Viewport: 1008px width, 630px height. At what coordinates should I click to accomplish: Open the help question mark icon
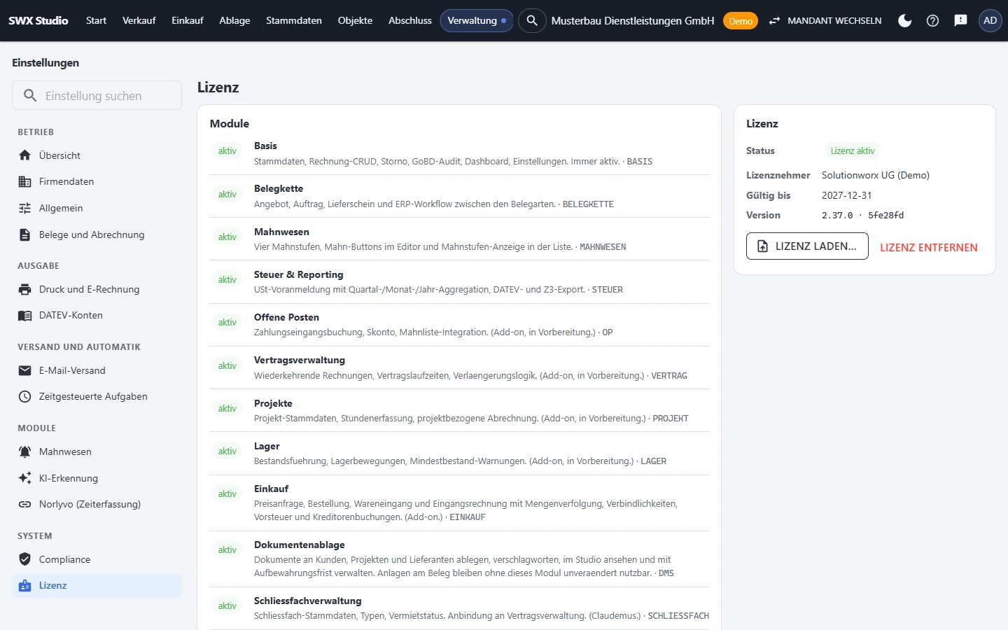point(932,20)
